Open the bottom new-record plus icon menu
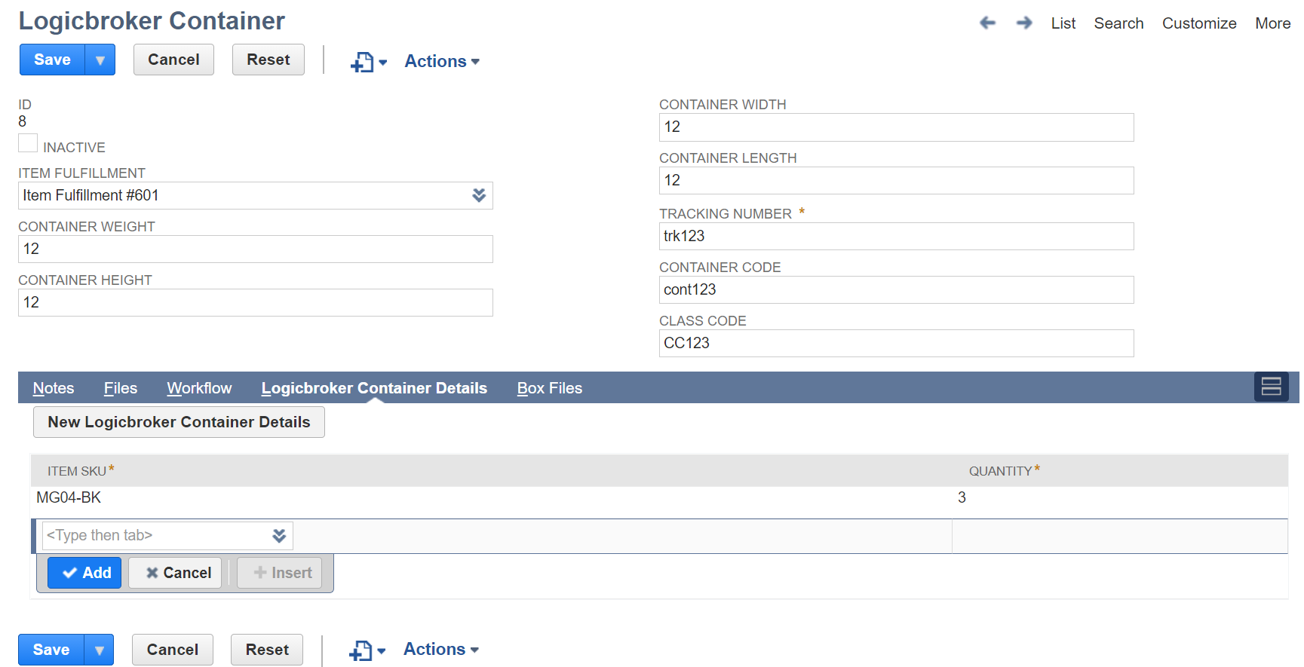 pyautogui.click(x=367, y=650)
